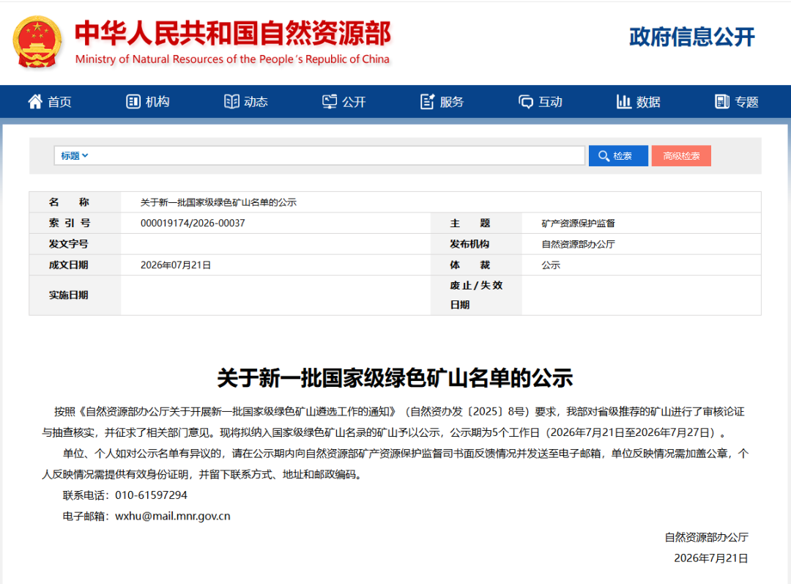Click the 发文字号 label cell
791x584 pixels.
[x=75, y=244]
